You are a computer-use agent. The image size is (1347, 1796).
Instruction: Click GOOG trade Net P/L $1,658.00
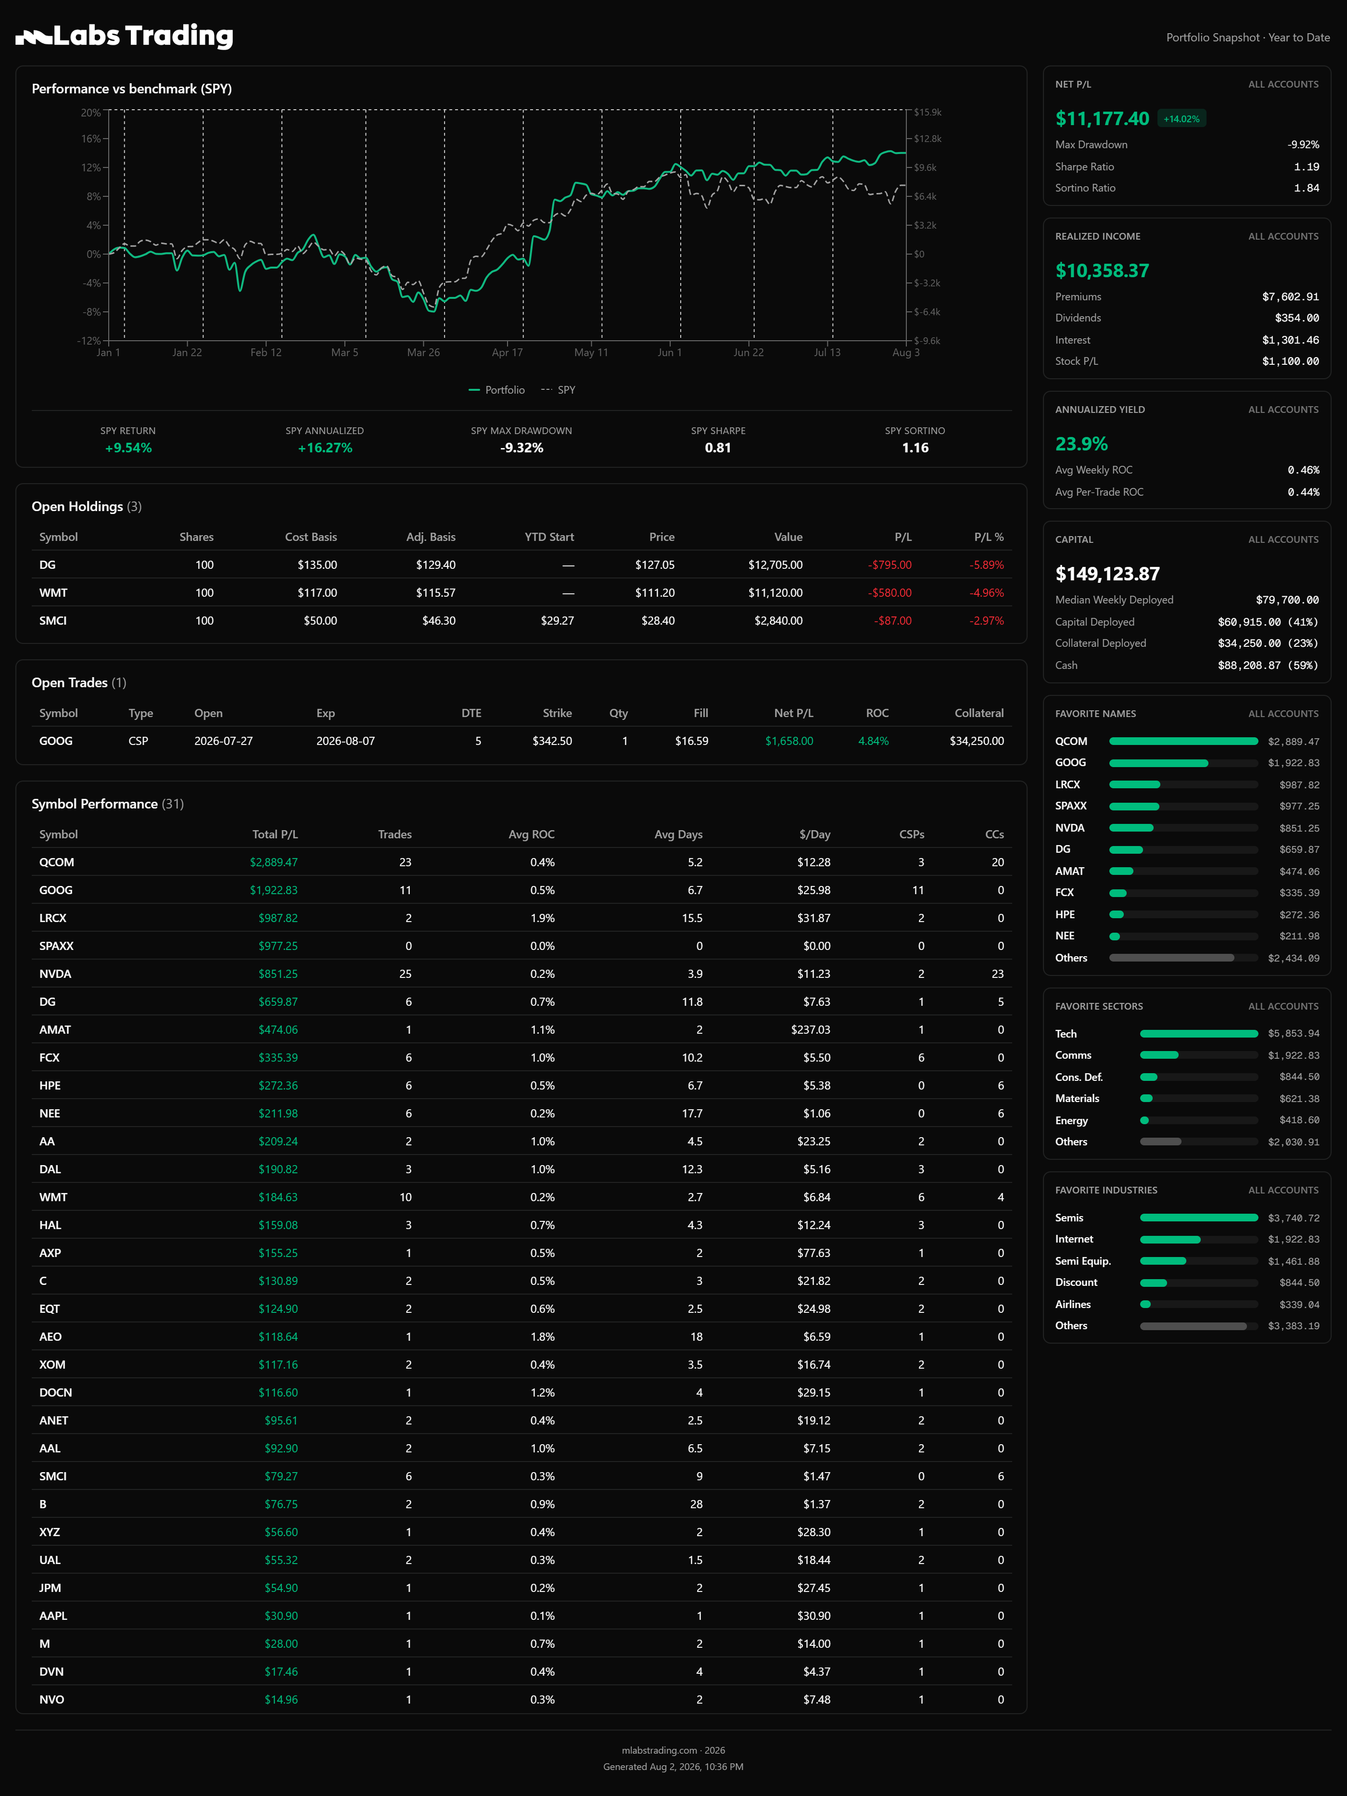[x=789, y=741]
